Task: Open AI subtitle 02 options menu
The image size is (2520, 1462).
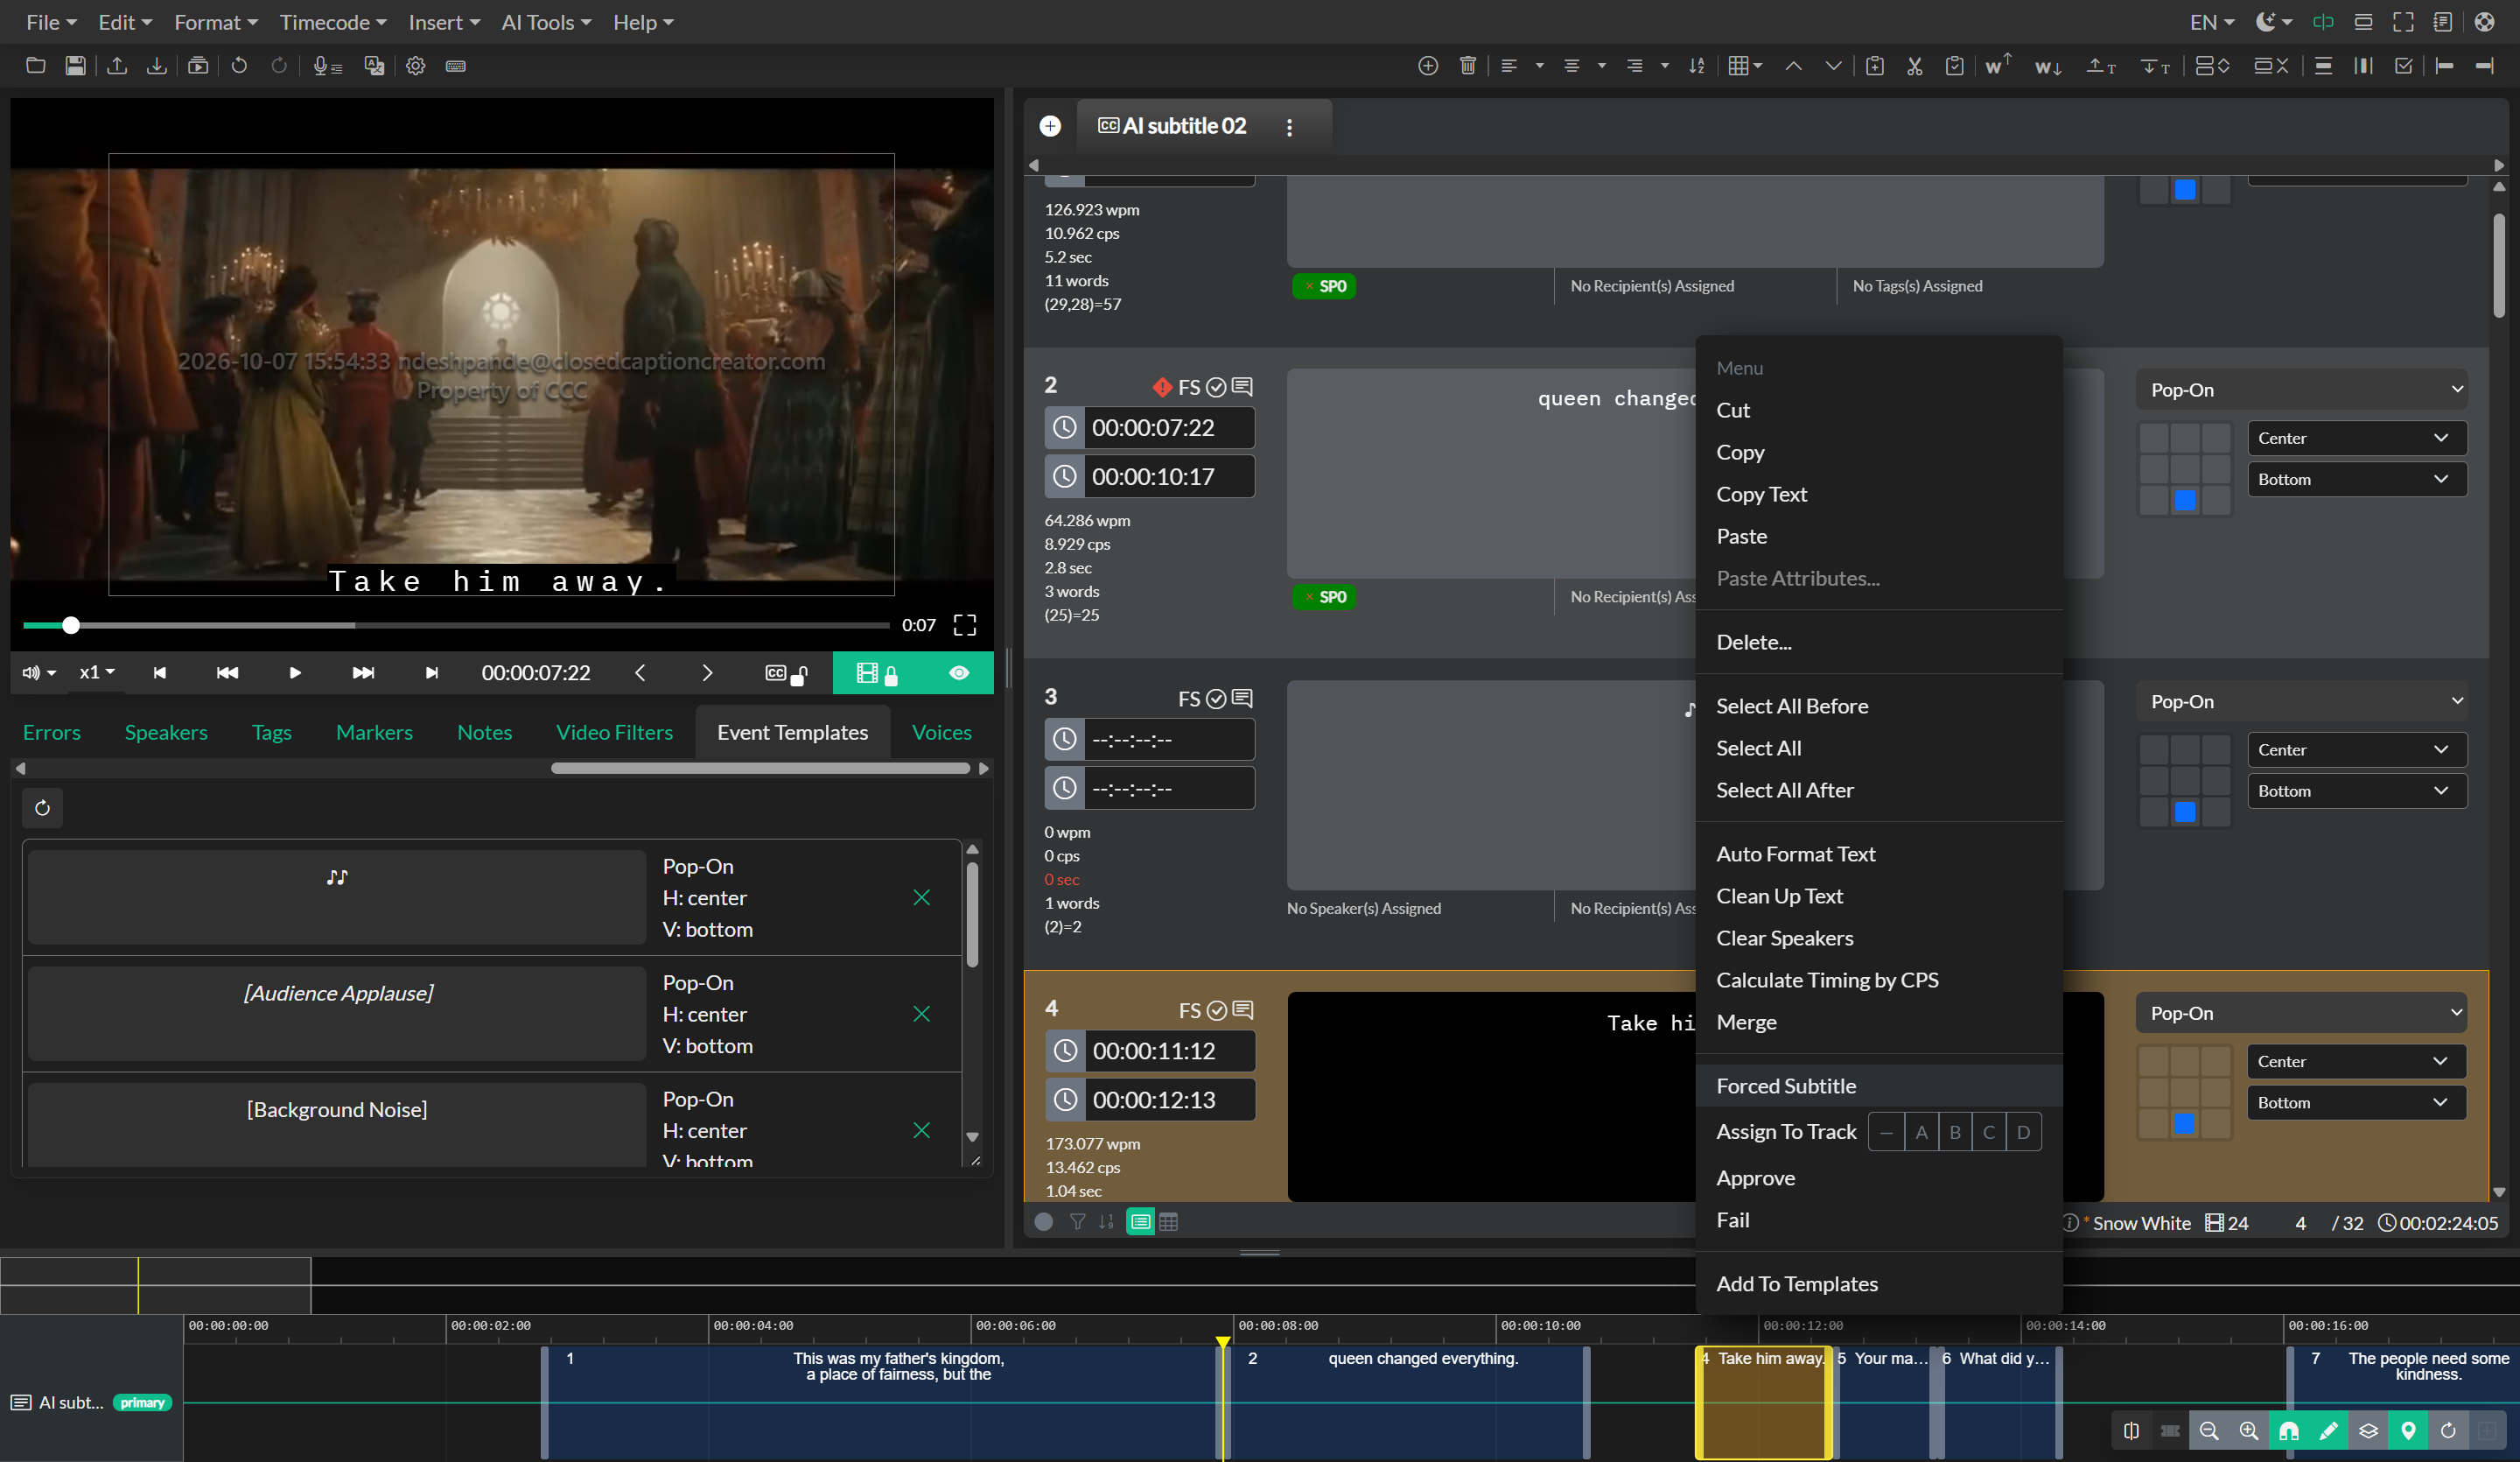Action: coord(1289,127)
